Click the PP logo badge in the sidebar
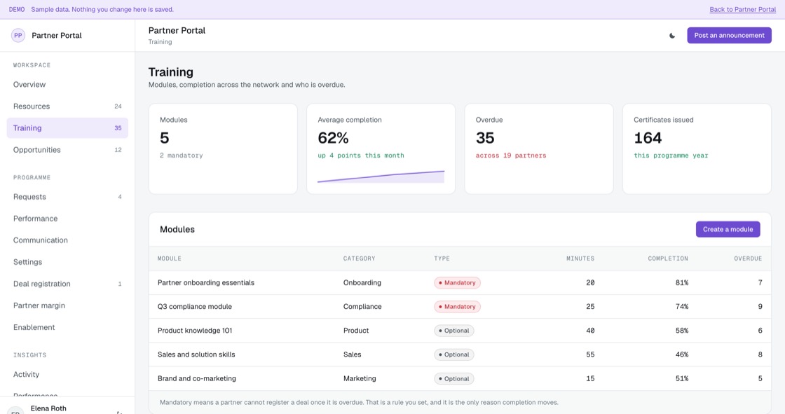The width and height of the screenshot is (785, 414). (x=18, y=36)
